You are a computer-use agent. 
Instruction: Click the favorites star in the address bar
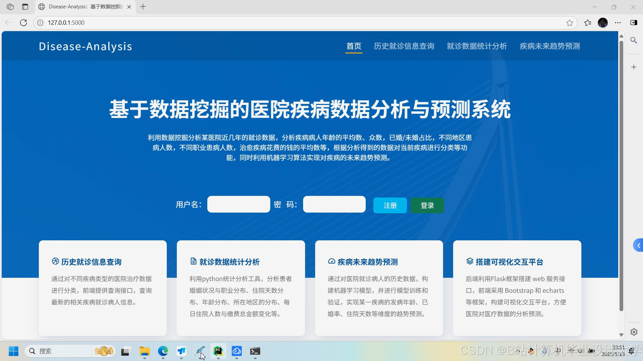[570, 22]
